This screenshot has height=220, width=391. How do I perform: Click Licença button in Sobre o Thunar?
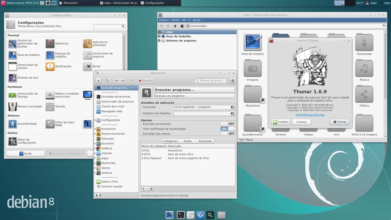point(302,122)
